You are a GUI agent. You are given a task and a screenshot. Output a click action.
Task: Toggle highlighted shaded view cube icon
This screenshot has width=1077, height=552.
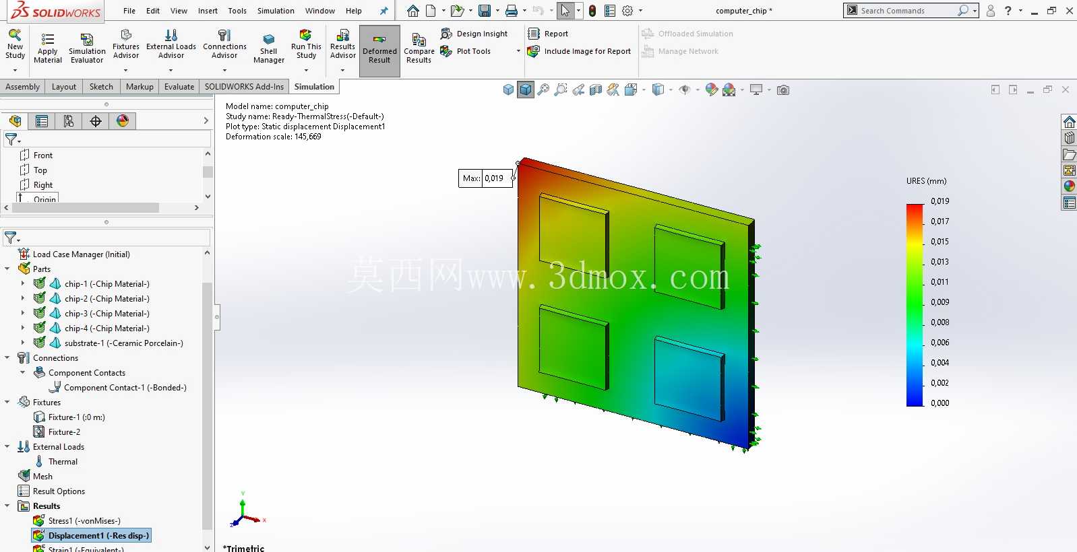[526, 90]
